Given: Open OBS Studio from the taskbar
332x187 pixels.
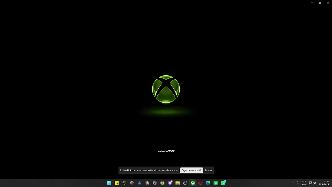Looking at the screenshot, I should coord(185,183).
